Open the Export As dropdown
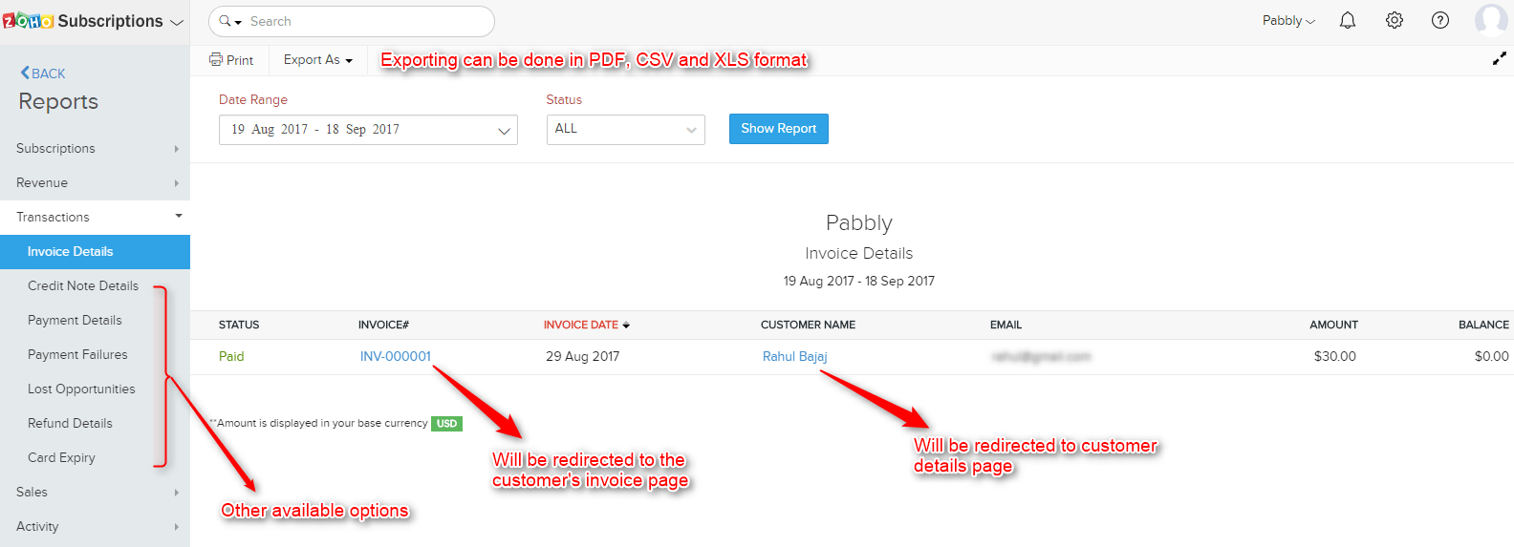1514x547 pixels. point(318,59)
